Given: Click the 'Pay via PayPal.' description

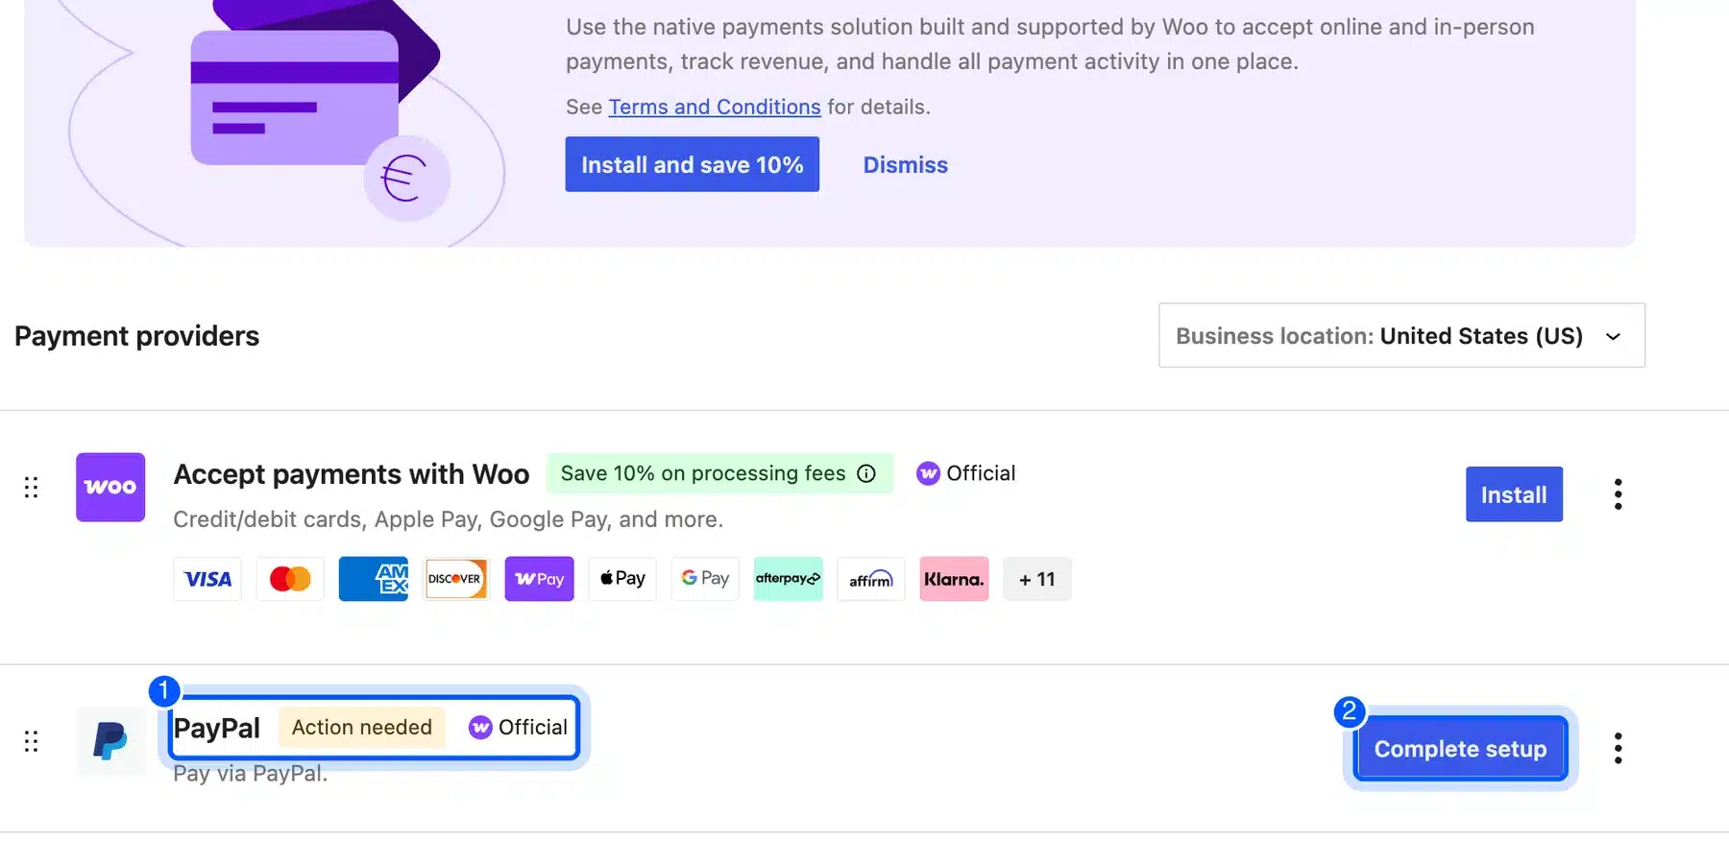Looking at the screenshot, I should 250,774.
